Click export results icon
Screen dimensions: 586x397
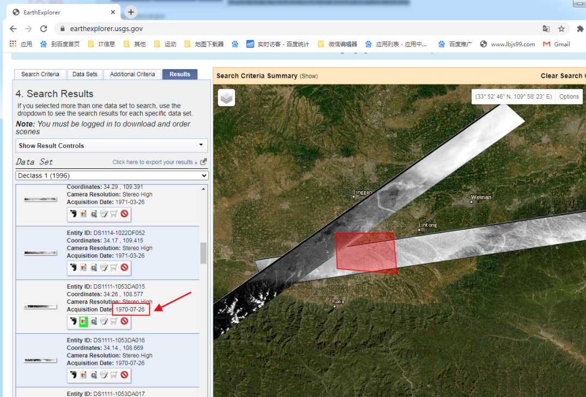pos(204,162)
